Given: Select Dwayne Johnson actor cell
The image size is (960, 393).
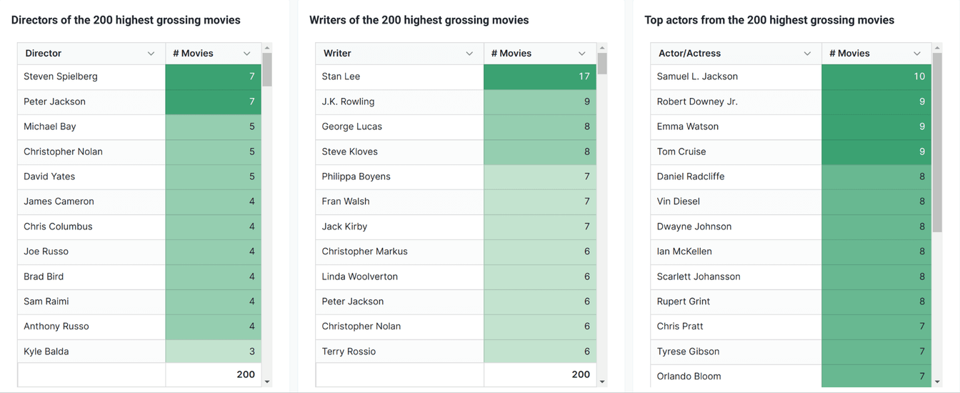Looking at the screenshot, I should pyautogui.click(x=736, y=227).
